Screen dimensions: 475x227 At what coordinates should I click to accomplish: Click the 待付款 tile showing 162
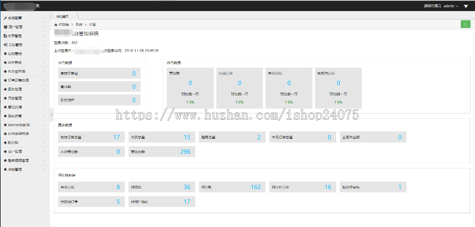pyautogui.click(x=232, y=187)
